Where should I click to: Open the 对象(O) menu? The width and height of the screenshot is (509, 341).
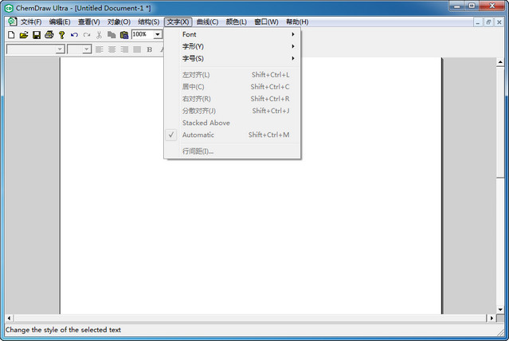119,22
